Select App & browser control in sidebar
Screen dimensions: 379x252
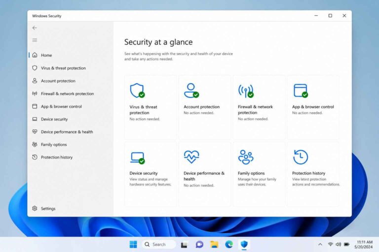[x=61, y=106]
